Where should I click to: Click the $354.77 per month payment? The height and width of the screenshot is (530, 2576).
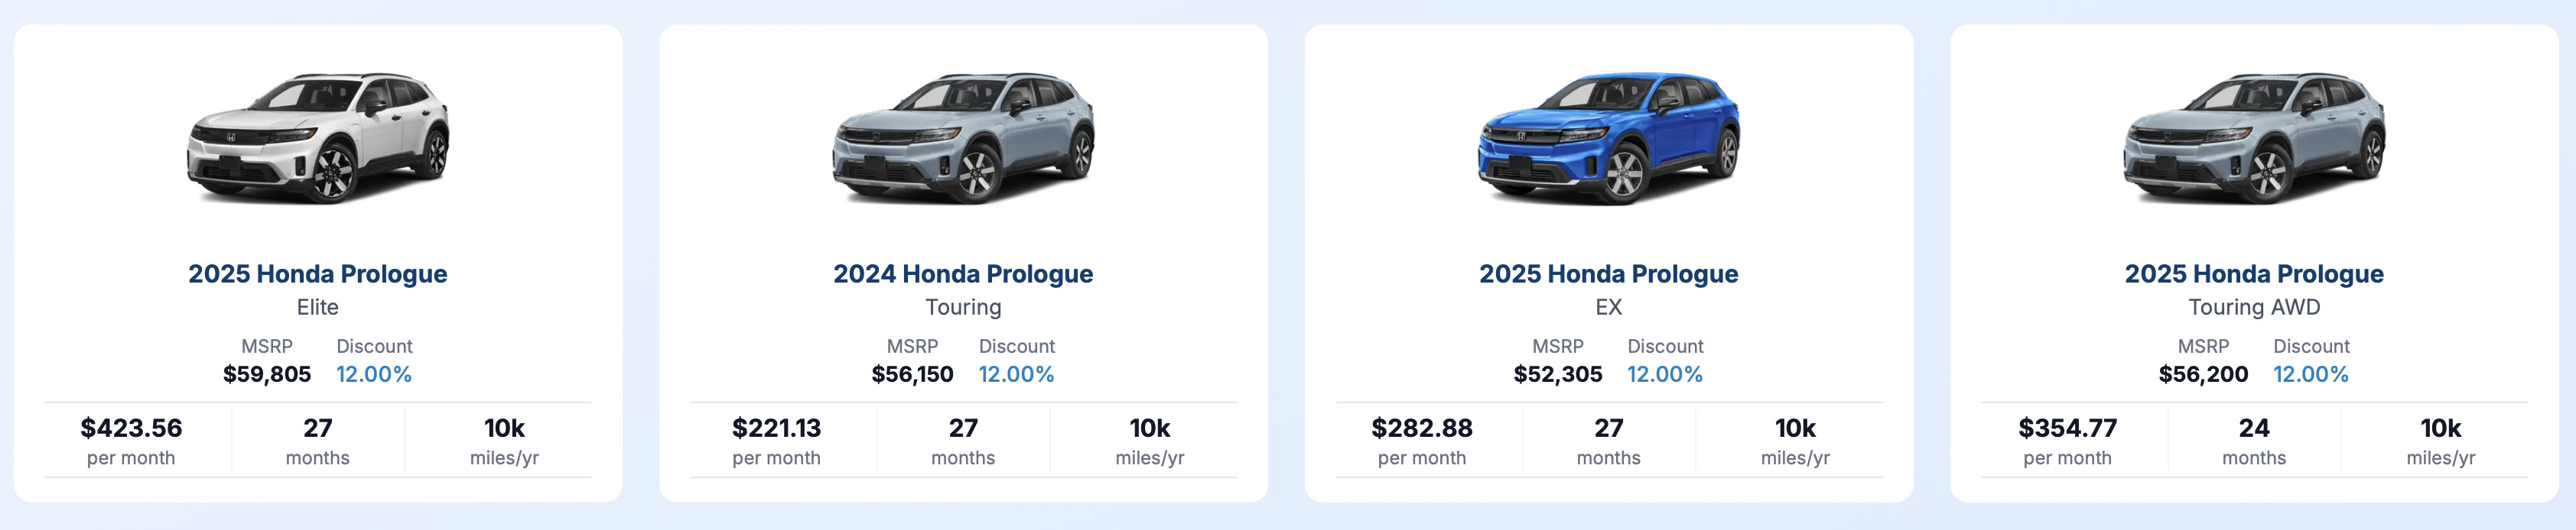click(2067, 428)
